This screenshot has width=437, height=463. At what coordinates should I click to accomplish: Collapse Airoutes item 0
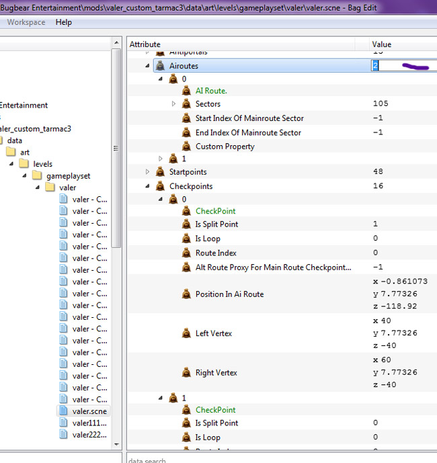tap(161, 79)
